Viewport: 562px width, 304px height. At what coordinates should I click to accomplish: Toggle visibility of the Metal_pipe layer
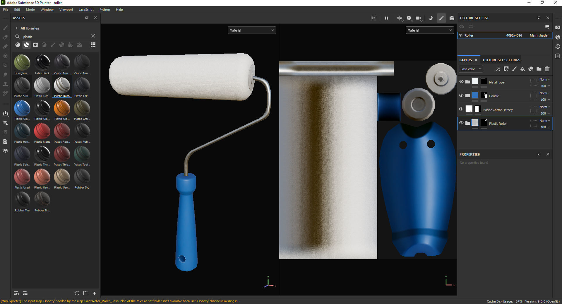coord(461,81)
